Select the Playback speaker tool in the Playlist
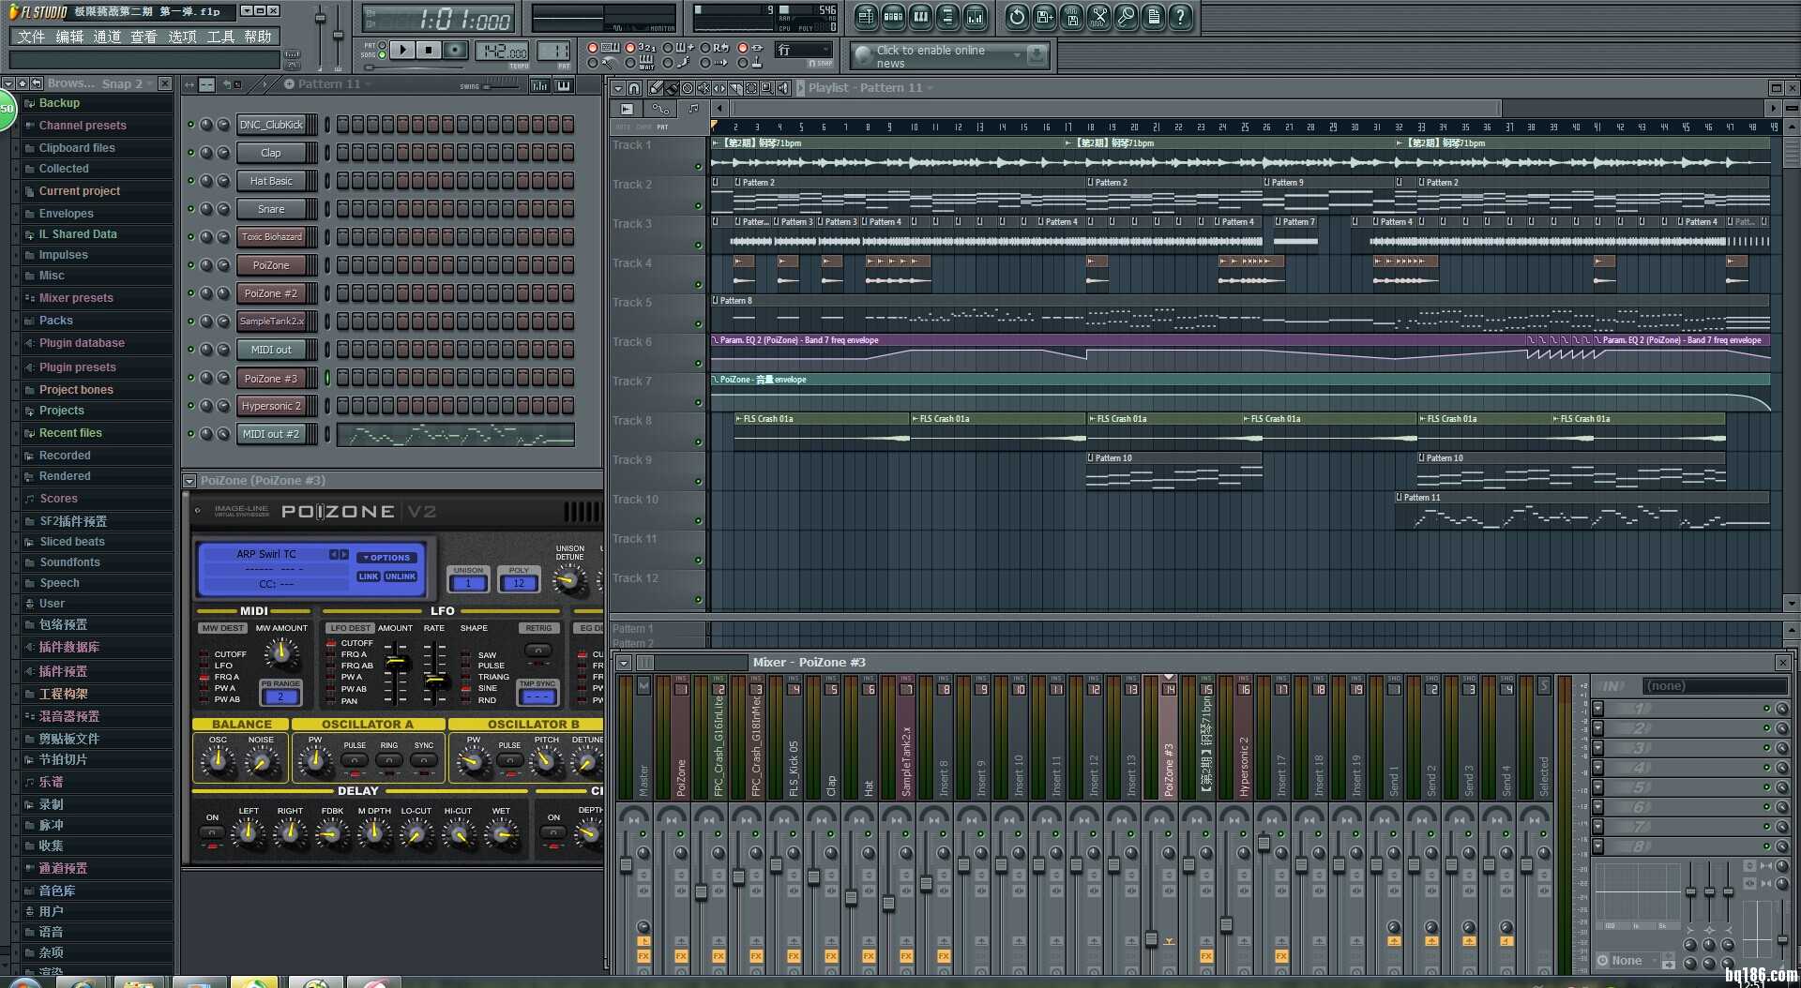Image resolution: width=1801 pixels, height=988 pixels. 783,88
